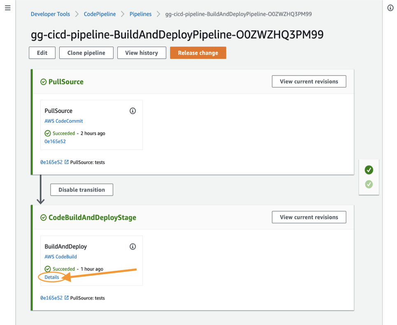
Task: Click Disable transition button
Action: click(82, 190)
